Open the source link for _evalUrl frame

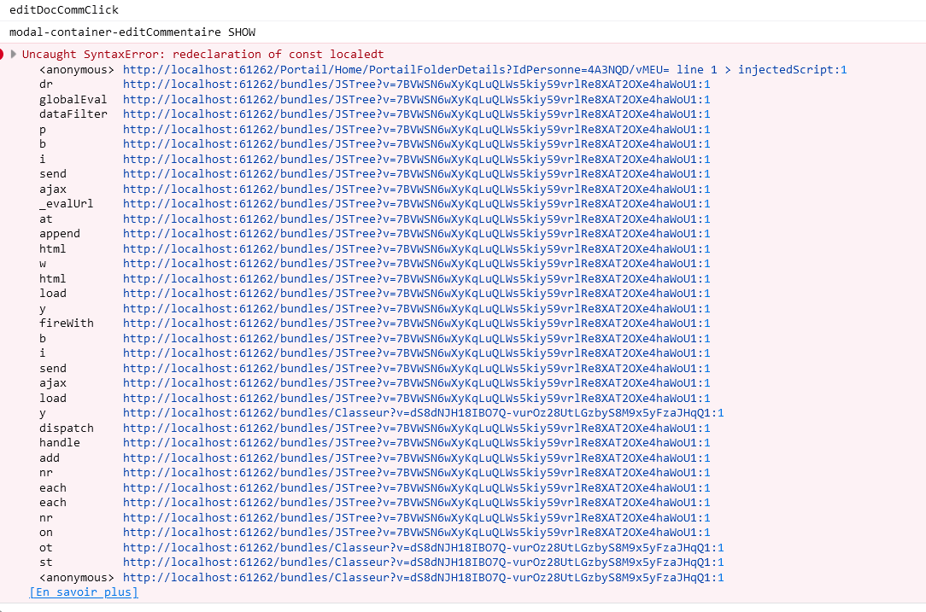[x=416, y=204]
